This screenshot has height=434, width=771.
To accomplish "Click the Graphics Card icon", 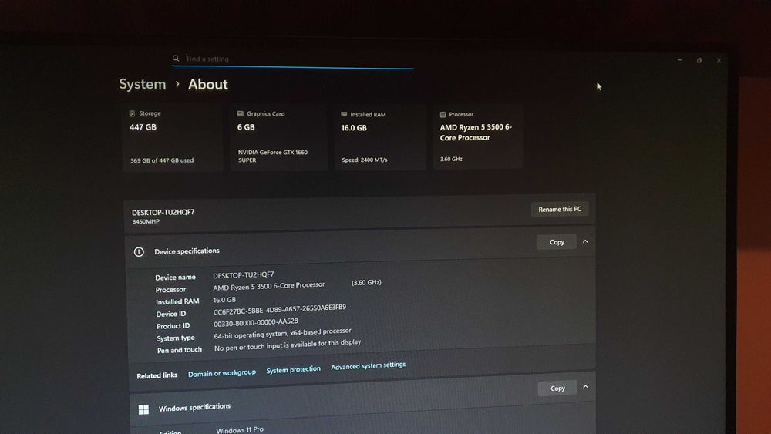I will coord(240,113).
